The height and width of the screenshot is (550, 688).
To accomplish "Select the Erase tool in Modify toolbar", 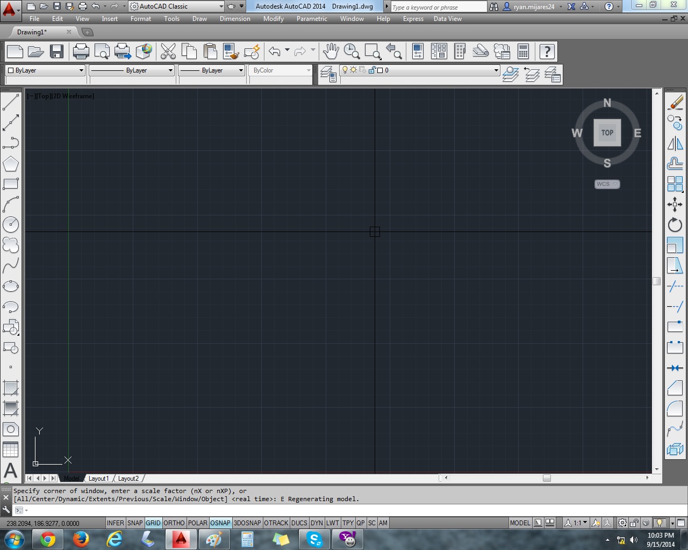I will pyautogui.click(x=675, y=102).
